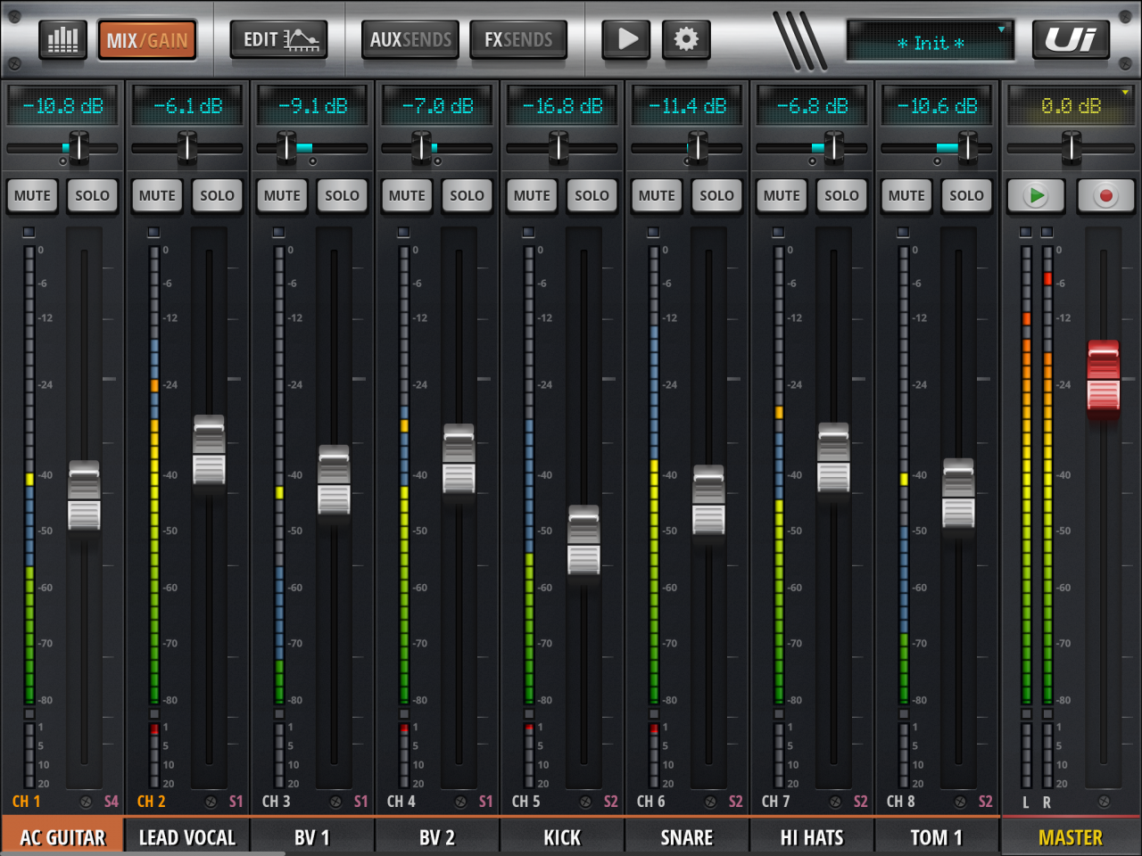
Task: Open the Init snapshot dropdown
Action: tap(930, 42)
